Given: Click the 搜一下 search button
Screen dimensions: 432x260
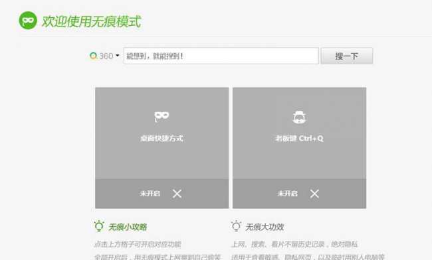Looking at the screenshot, I should point(346,56).
